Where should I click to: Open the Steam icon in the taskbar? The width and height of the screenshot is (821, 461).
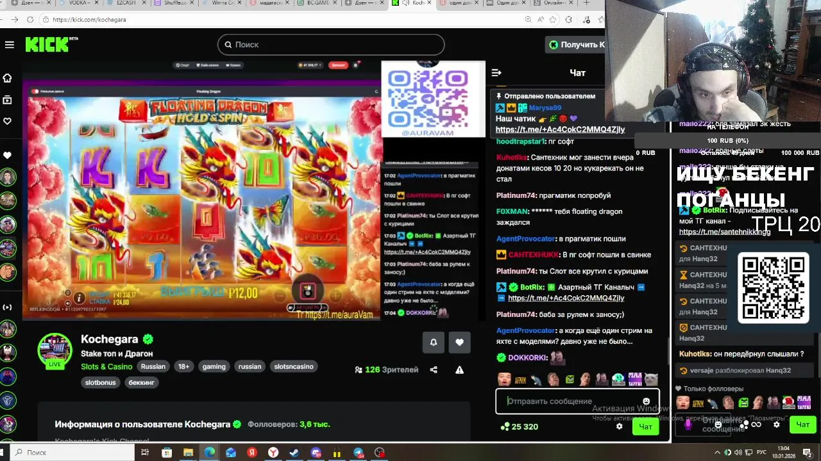point(294,453)
